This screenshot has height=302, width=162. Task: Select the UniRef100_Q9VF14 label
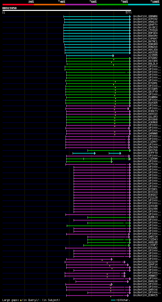pyautogui.click(x=145, y=265)
